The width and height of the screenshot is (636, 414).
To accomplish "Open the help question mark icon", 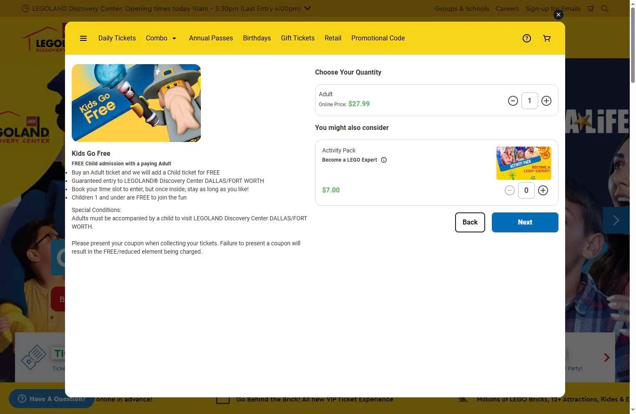I will 527,38.
